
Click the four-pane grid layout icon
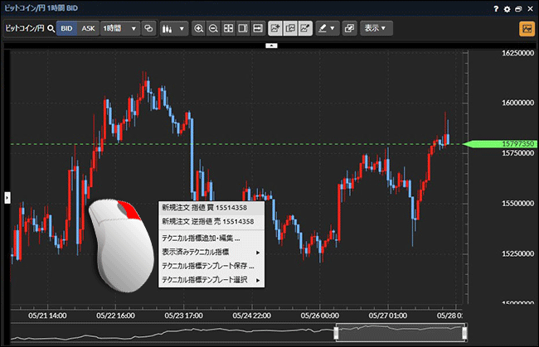coord(229,28)
